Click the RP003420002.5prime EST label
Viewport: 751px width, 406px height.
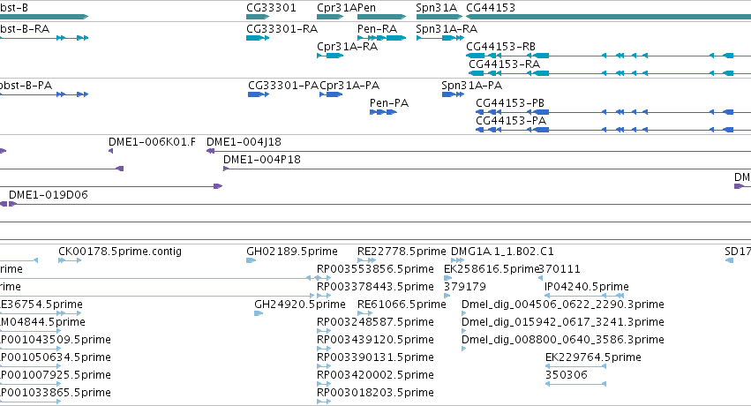(375, 375)
